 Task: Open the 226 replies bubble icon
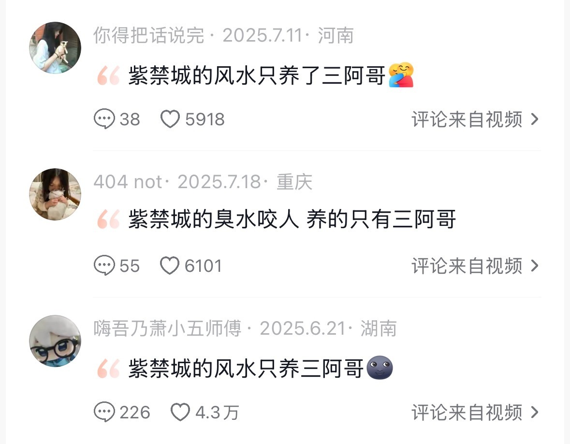click(104, 412)
